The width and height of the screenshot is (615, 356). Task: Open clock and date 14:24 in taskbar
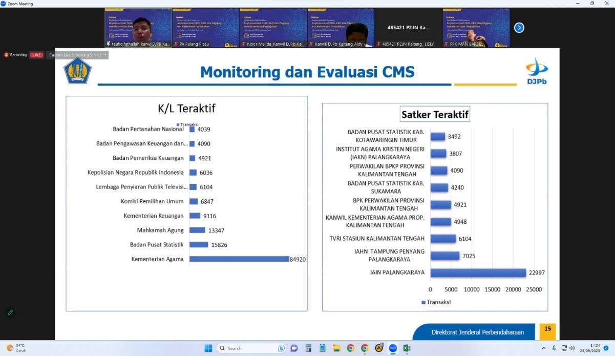590,348
